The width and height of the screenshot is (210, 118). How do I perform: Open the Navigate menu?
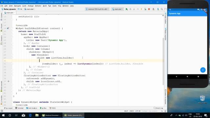[17, 6]
